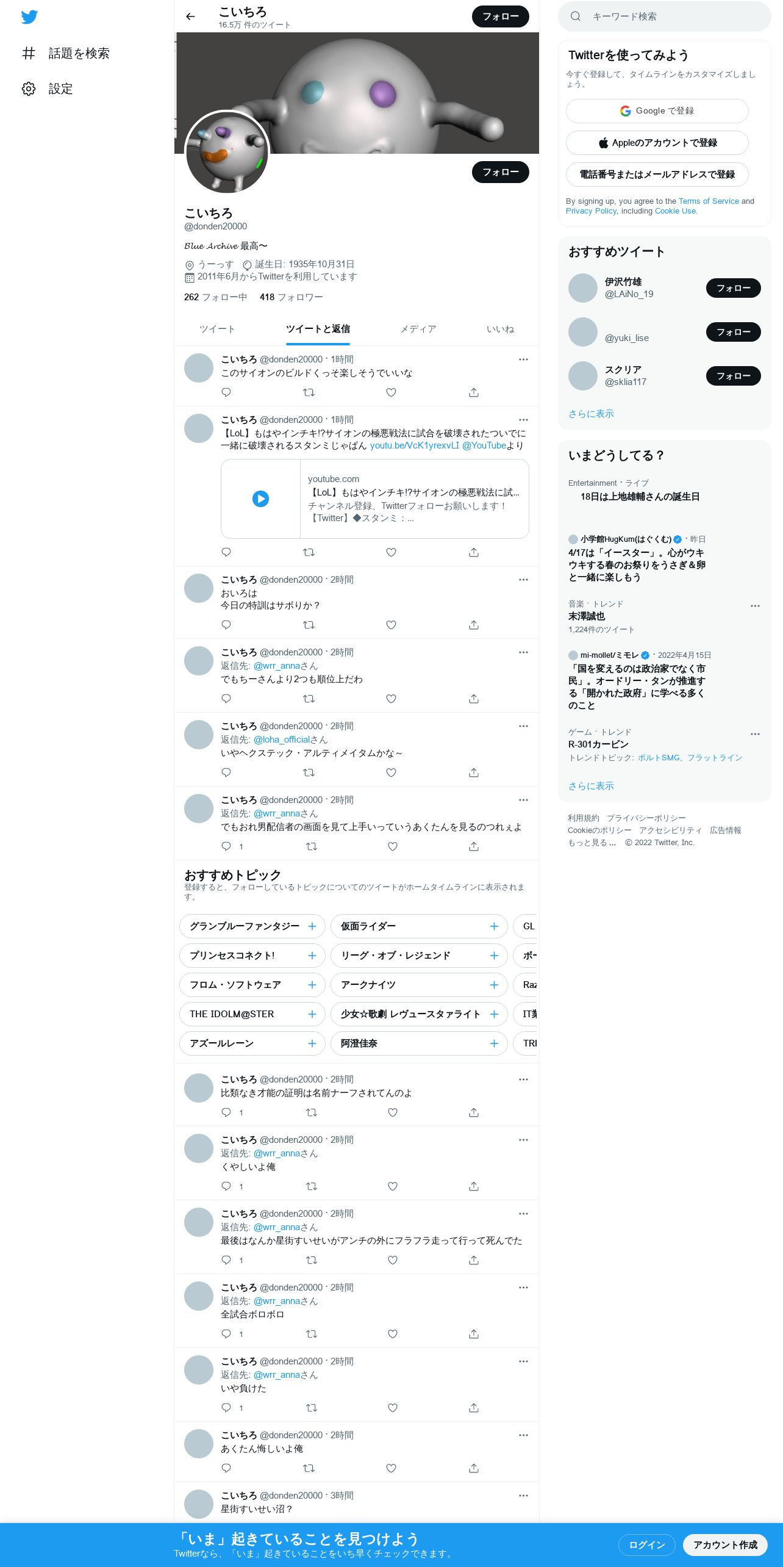
Task: Go back with the arrow beside こいちろ
Action: click(190, 16)
